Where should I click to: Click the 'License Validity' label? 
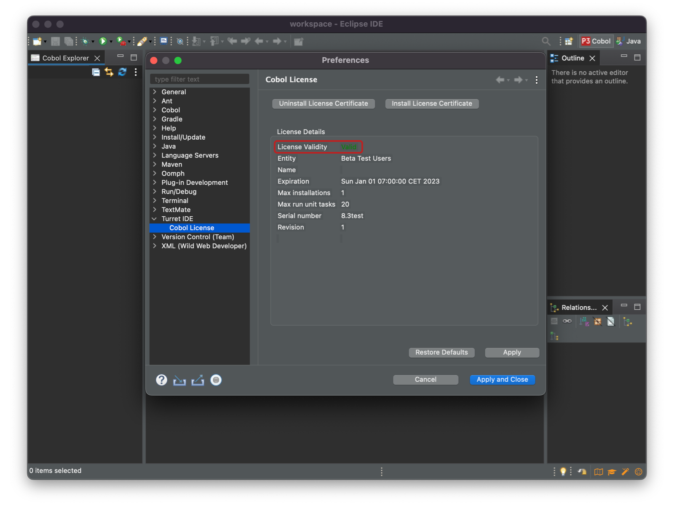(x=302, y=147)
